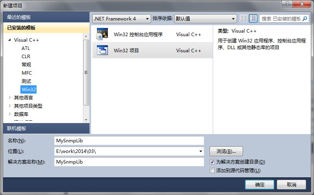Collapse the Visual C++ tree node
314x195 pixels.
click(x=9, y=40)
